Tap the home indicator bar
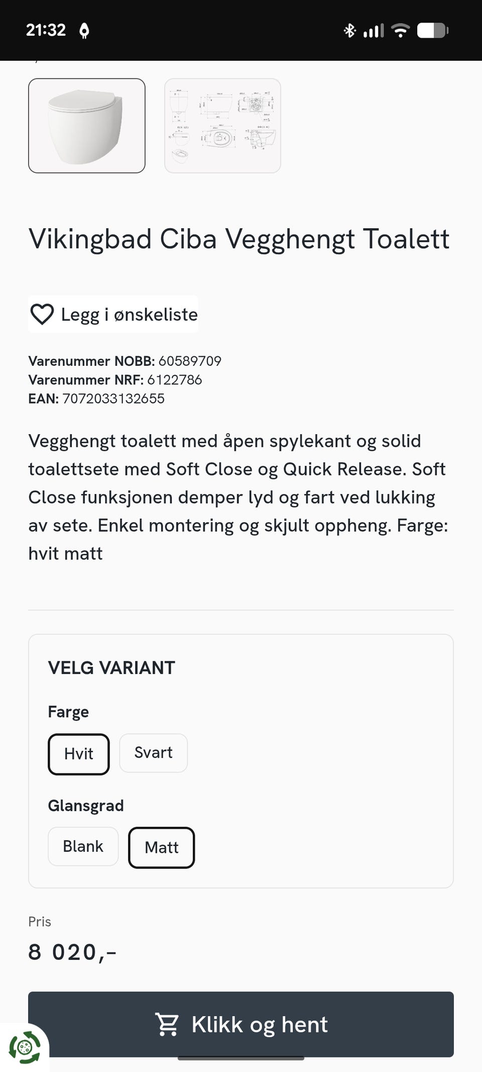 241,1058
